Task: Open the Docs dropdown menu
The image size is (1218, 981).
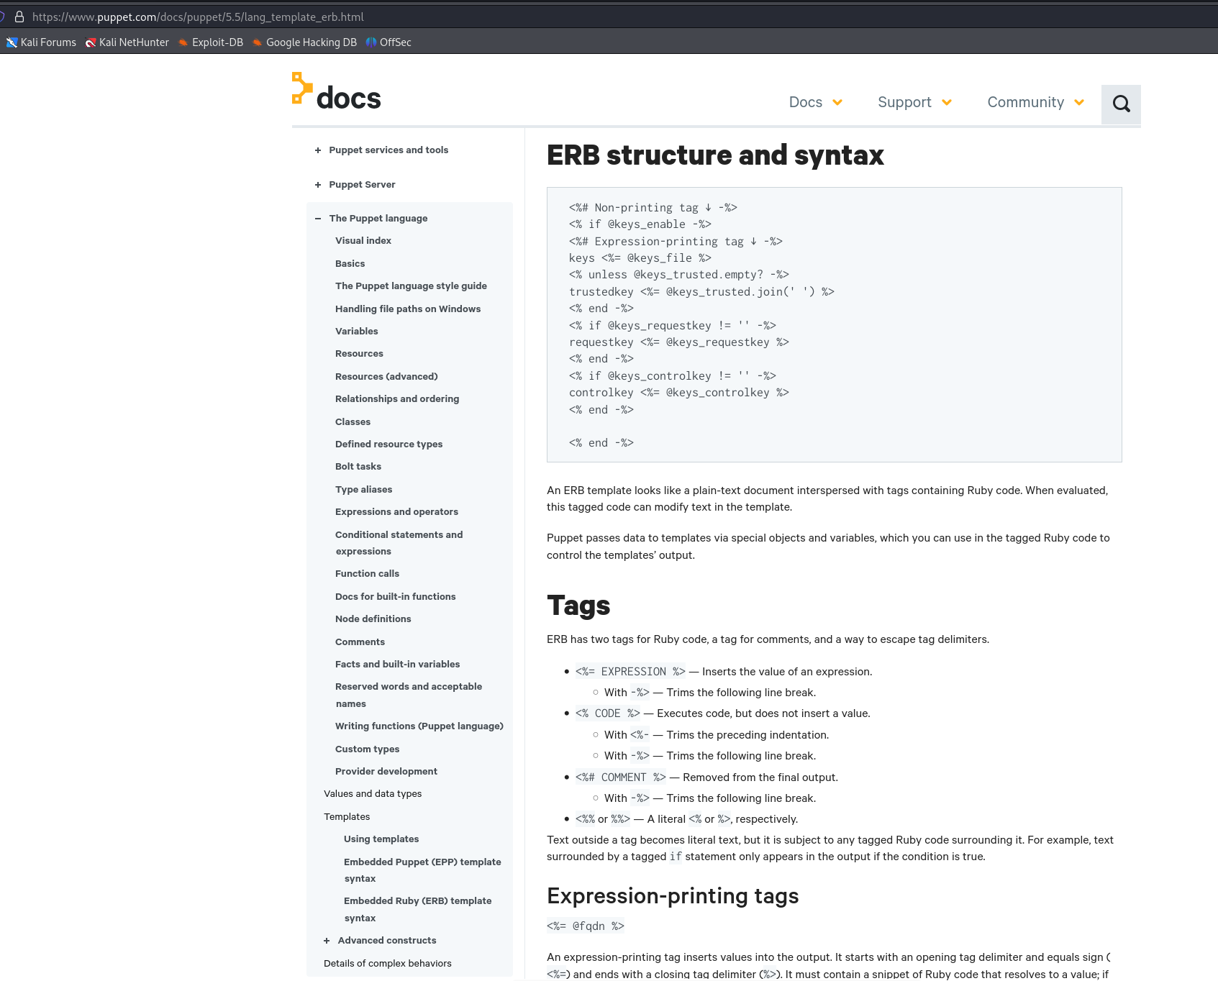Action: pyautogui.click(x=816, y=102)
